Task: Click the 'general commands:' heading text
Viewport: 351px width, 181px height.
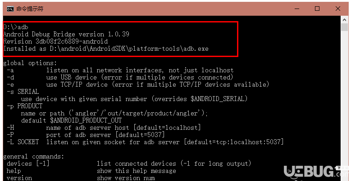Action: 34,156
